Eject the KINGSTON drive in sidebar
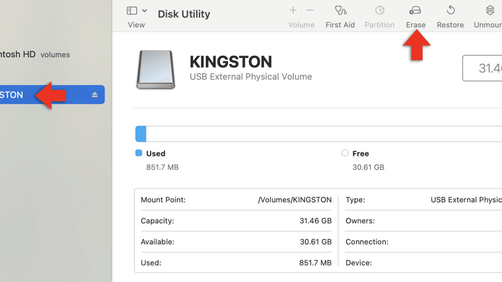 (95, 95)
